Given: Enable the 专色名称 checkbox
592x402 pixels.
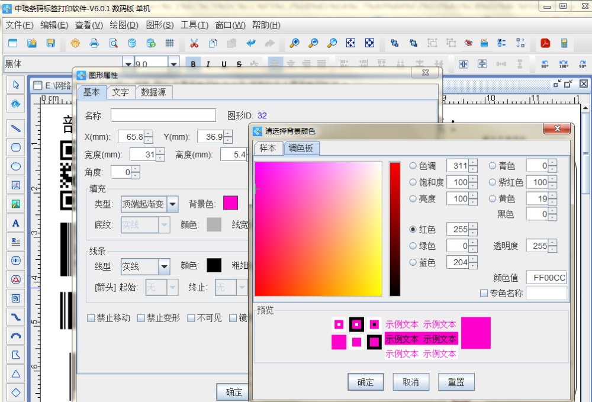Looking at the screenshot, I should coord(484,293).
